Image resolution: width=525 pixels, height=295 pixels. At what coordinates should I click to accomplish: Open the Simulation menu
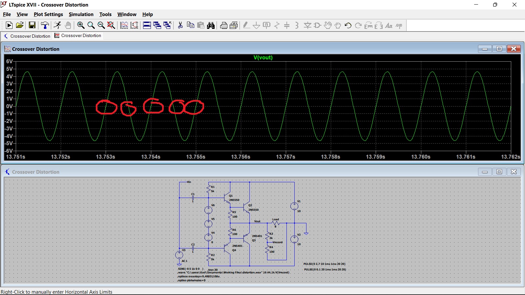[x=81, y=14]
